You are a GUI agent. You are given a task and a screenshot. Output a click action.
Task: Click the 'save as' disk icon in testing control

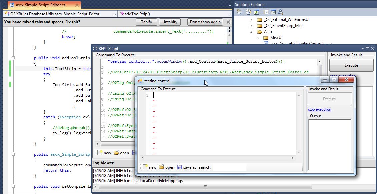click(x=179, y=167)
